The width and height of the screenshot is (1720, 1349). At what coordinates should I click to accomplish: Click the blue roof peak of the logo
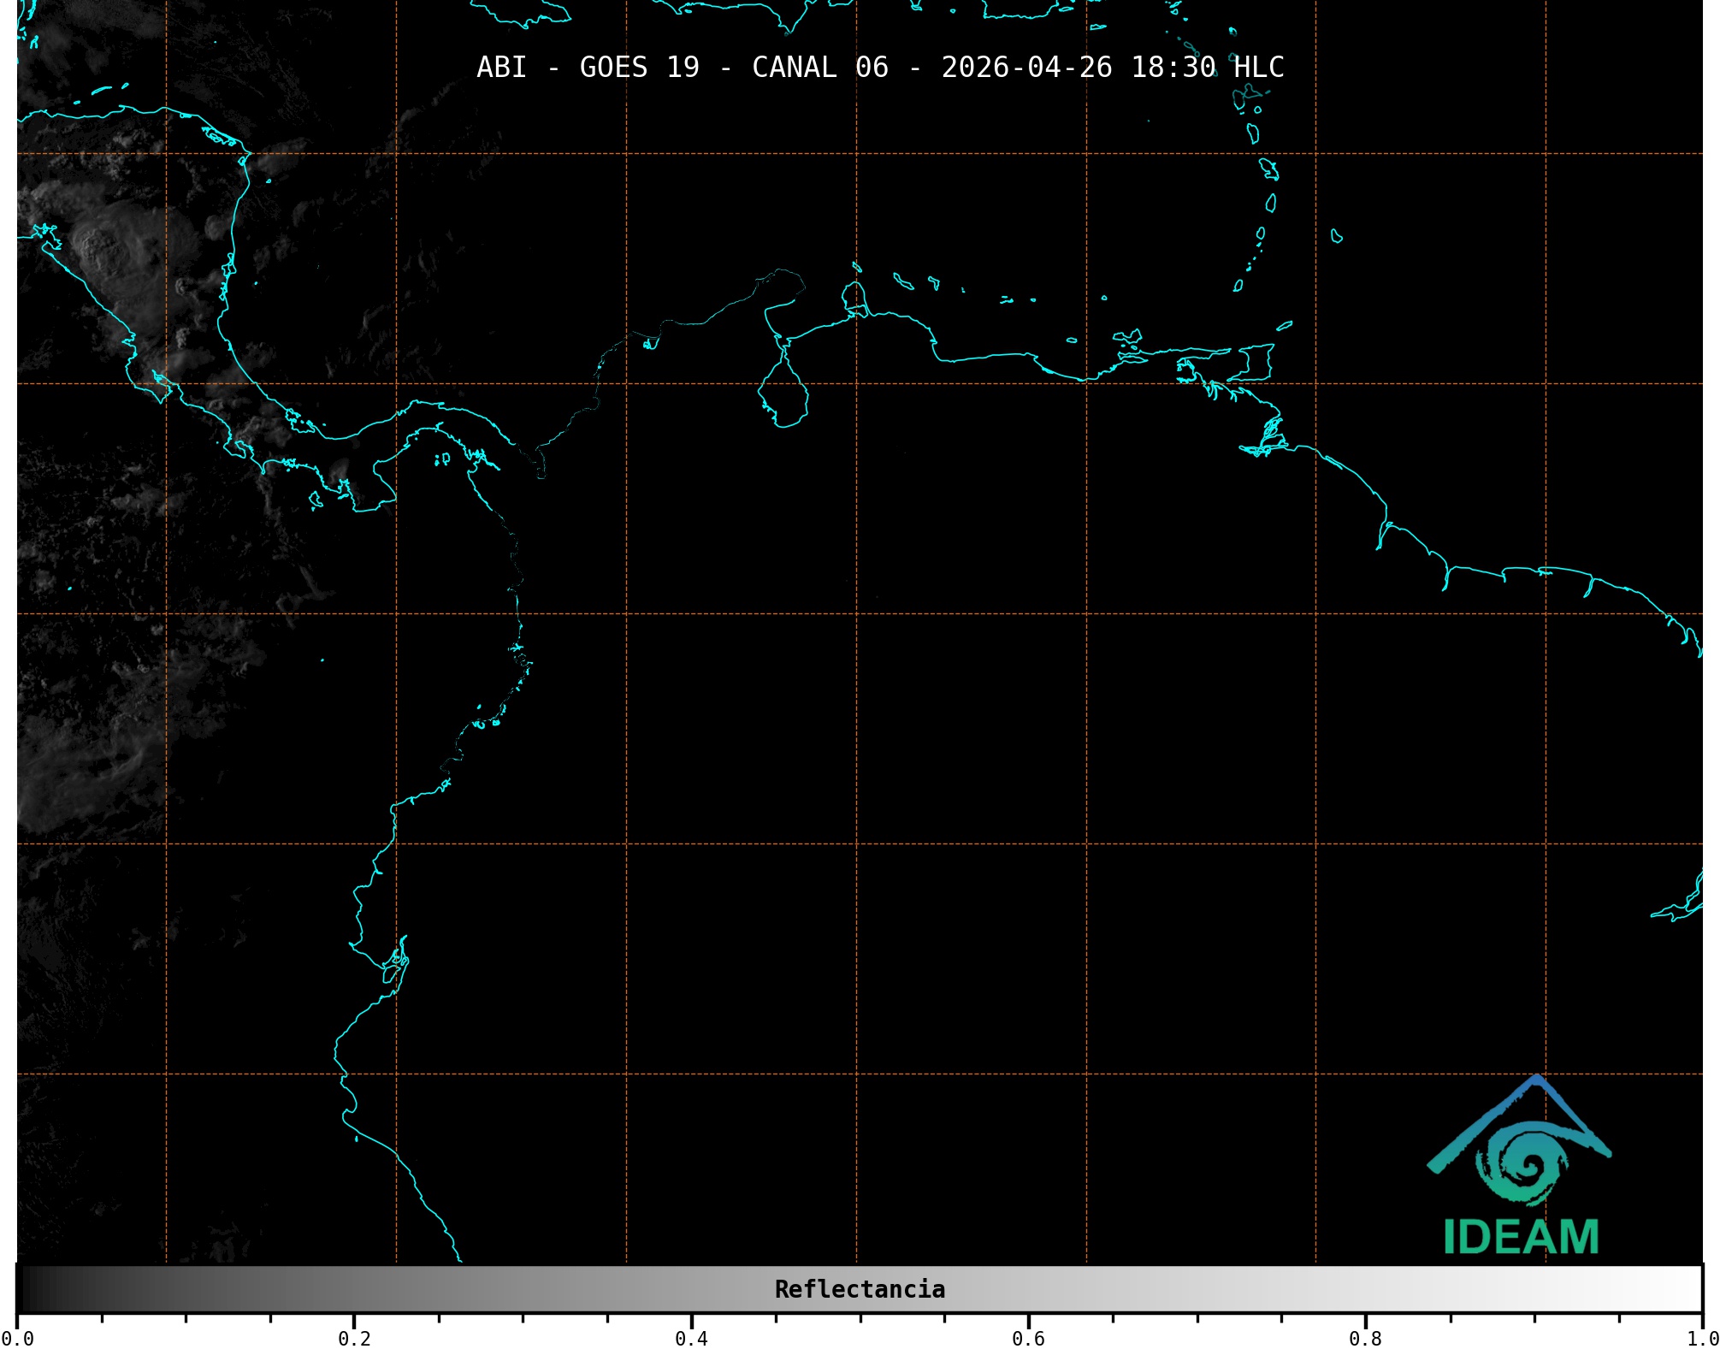(x=1537, y=1081)
